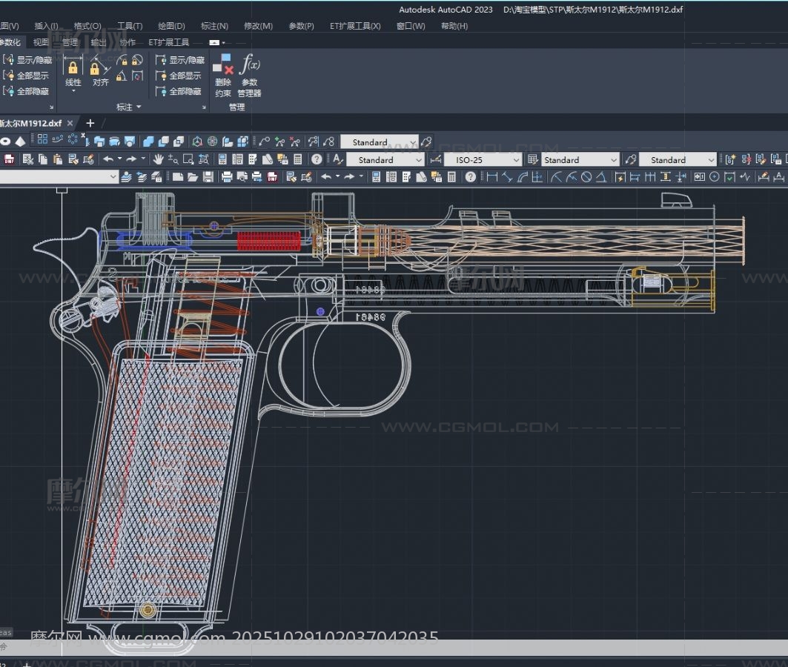Open the 修改(M) menu
Screen dimensions: 788x667
[258, 26]
